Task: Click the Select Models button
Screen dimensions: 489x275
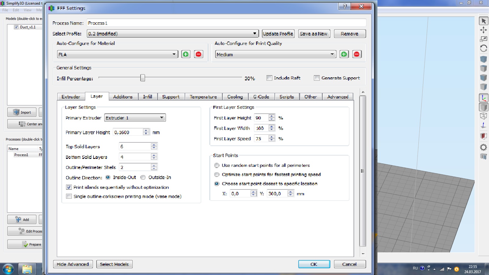Action: tap(114, 264)
